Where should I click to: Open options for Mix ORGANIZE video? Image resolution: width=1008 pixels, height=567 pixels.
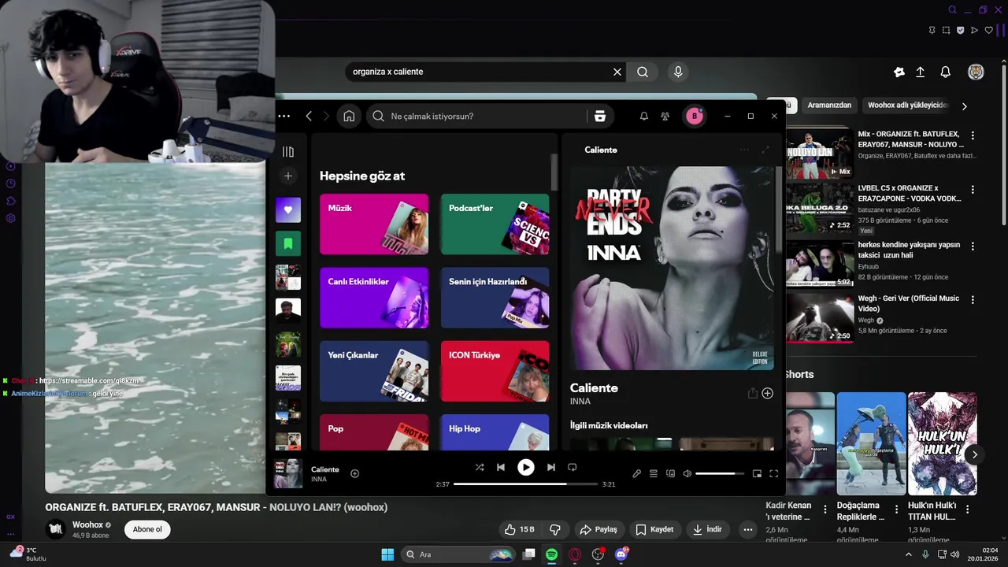(x=973, y=135)
